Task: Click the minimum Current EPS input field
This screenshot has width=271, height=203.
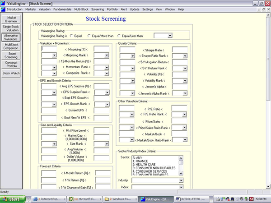Action: 49,111
